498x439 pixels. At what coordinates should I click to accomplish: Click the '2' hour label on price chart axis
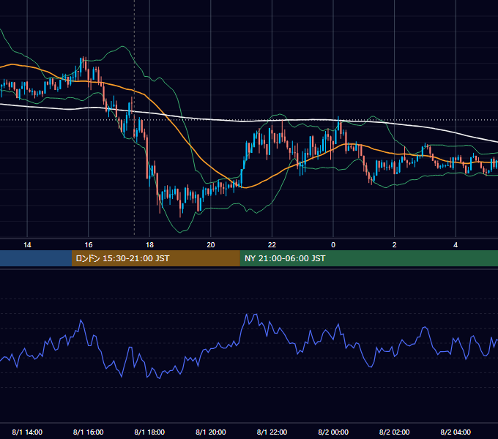point(395,245)
